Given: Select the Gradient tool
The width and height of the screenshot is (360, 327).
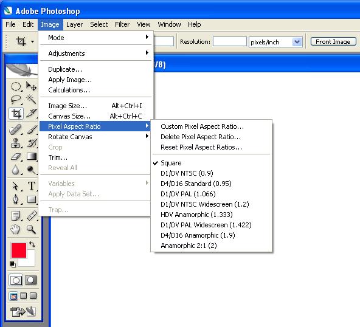Looking at the screenshot, I should 32,156.
